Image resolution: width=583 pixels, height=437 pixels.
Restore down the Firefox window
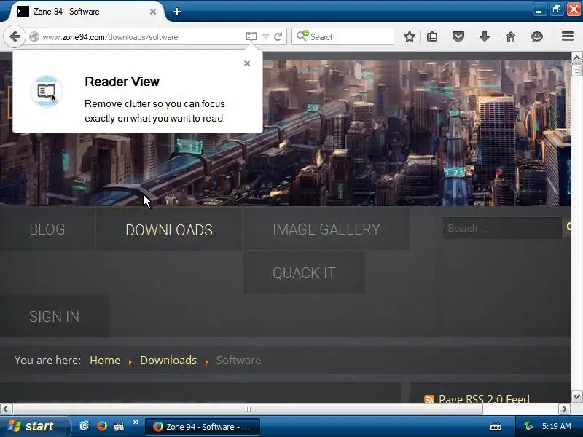tap(556, 9)
